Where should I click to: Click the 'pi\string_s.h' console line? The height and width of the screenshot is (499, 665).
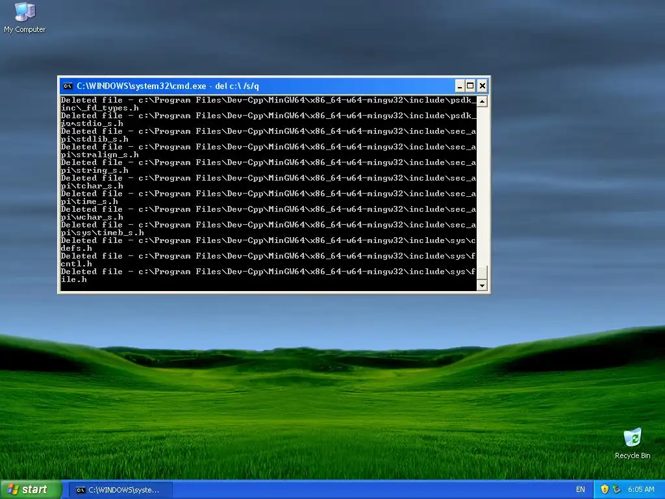pyautogui.click(x=95, y=171)
